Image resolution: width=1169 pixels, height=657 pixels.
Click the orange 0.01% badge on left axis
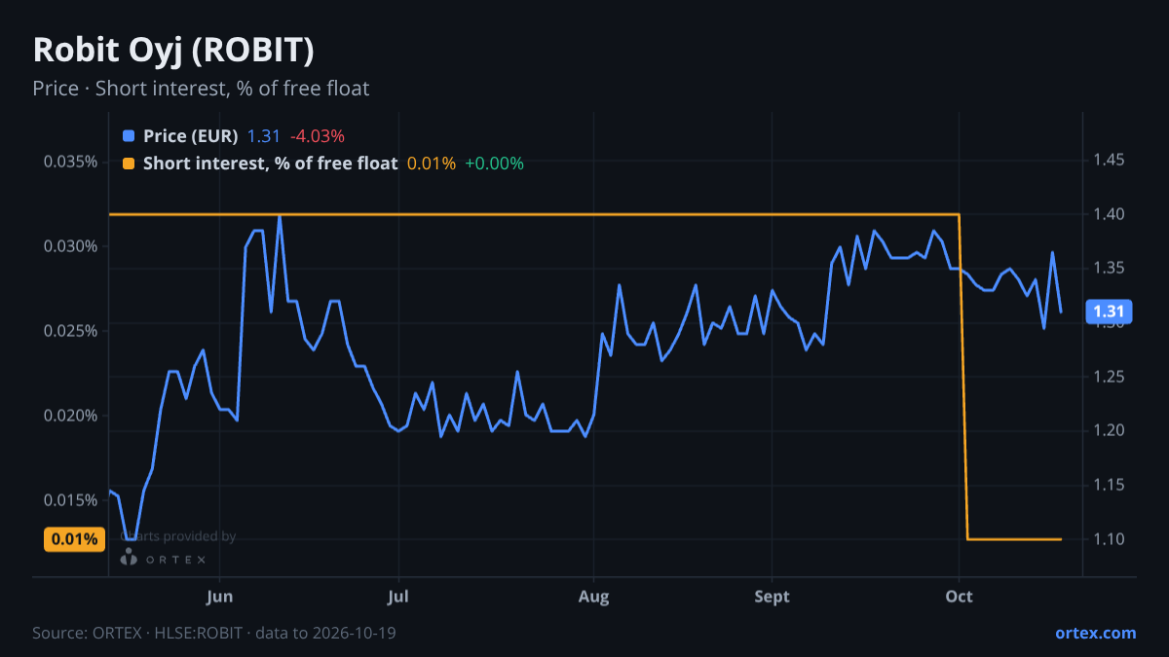[75, 539]
